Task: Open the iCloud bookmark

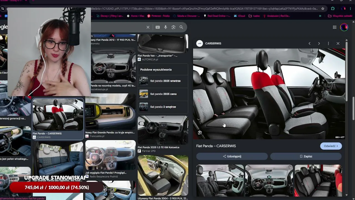Action: (239, 16)
